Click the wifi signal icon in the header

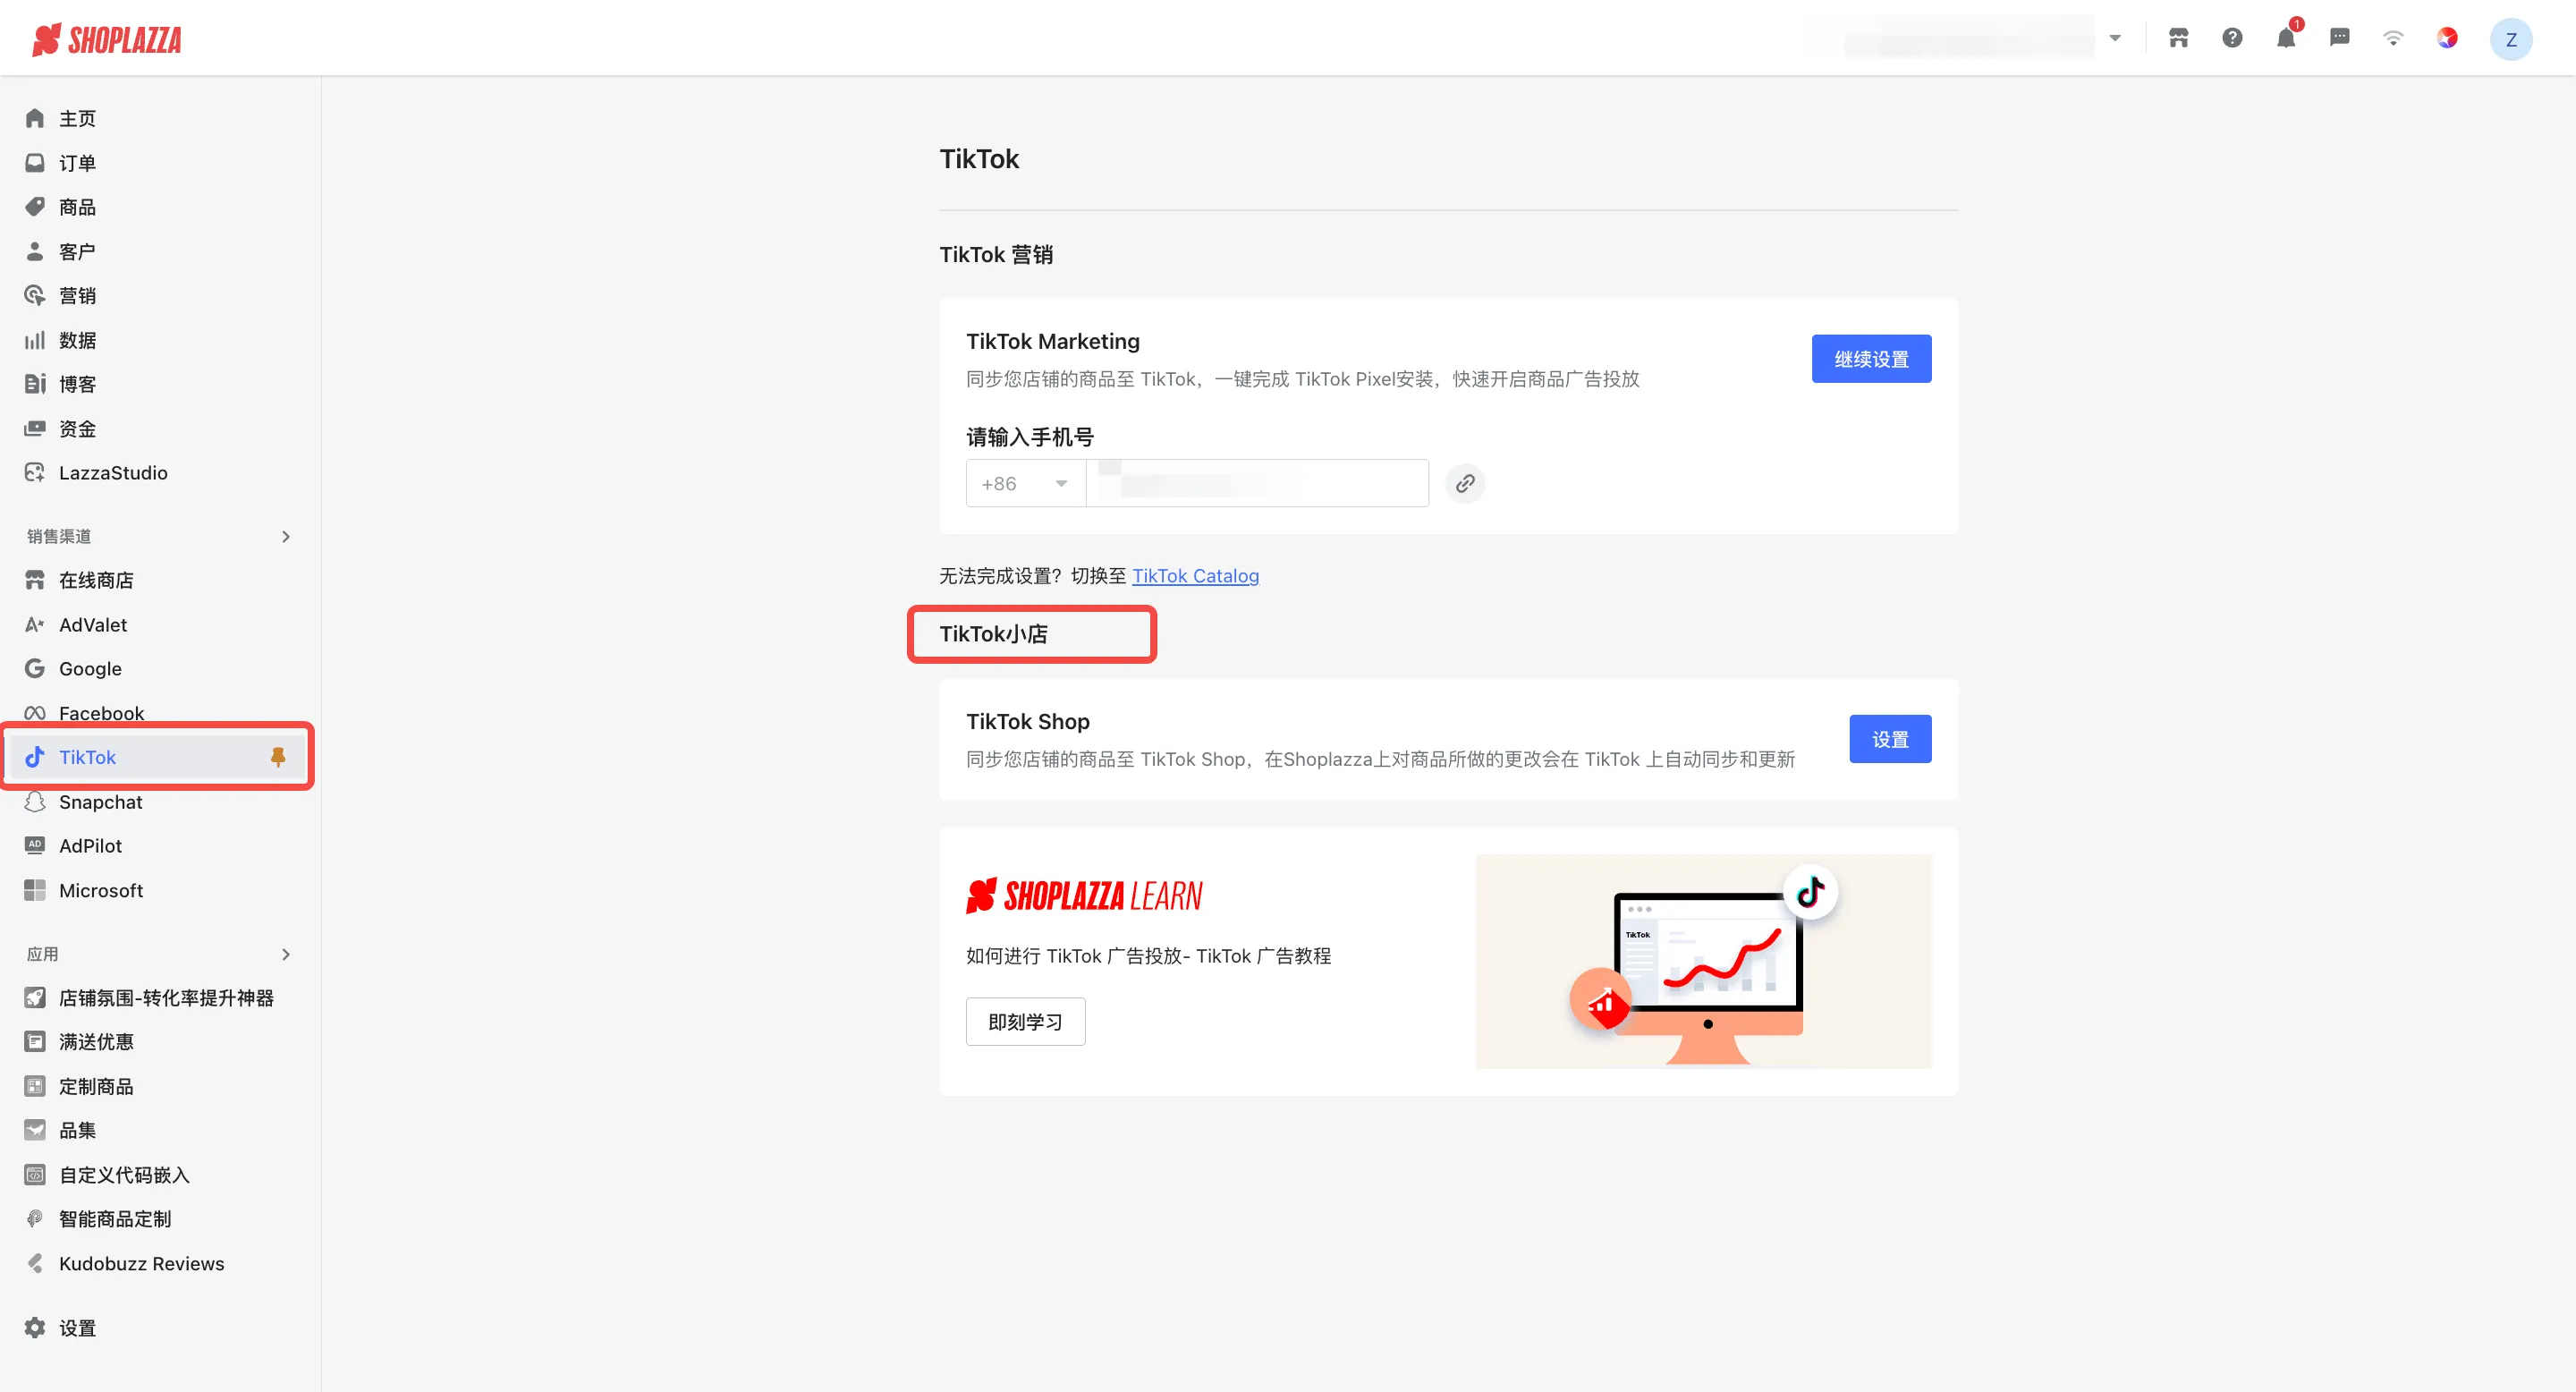point(2393,38)
